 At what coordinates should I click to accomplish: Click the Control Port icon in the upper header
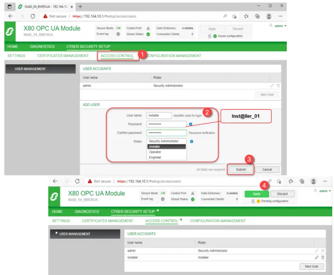click(148, 28)
